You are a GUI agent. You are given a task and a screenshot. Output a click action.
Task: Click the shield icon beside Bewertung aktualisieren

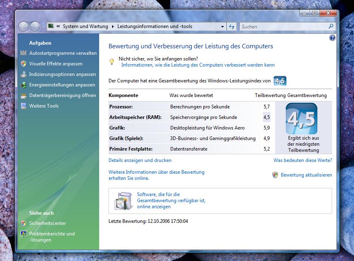click(x=275, y=175)
